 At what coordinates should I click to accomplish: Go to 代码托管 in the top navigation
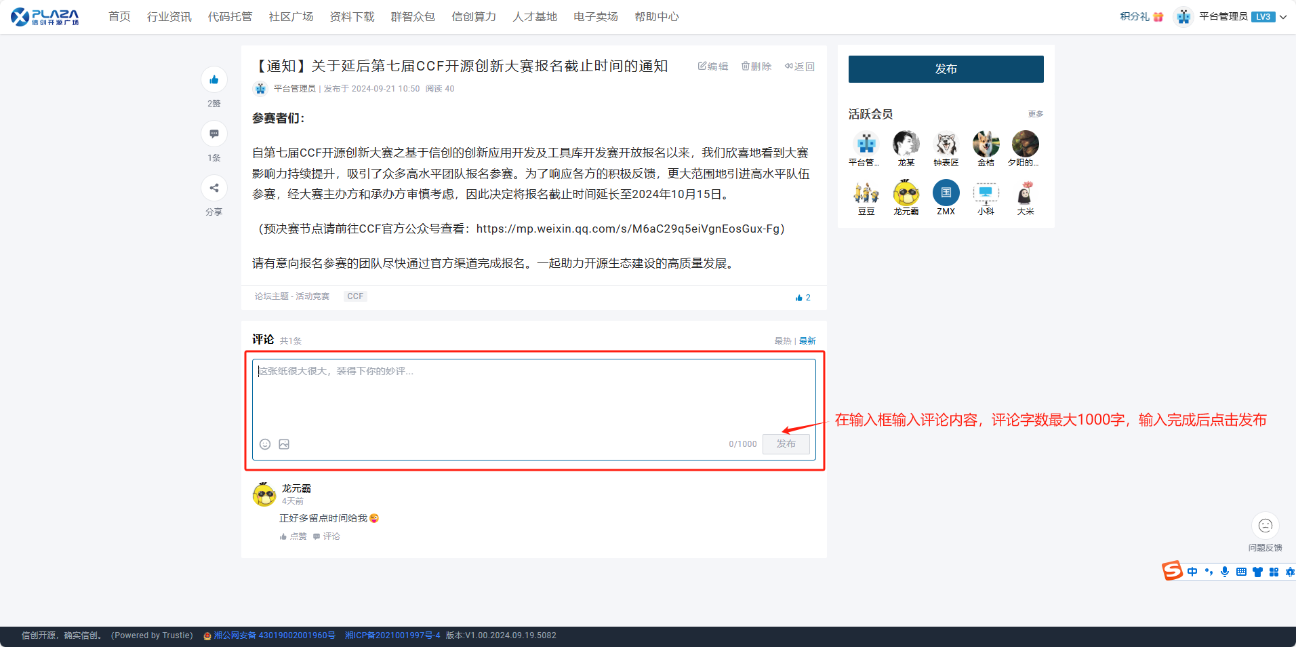click(x=230, y=17)
